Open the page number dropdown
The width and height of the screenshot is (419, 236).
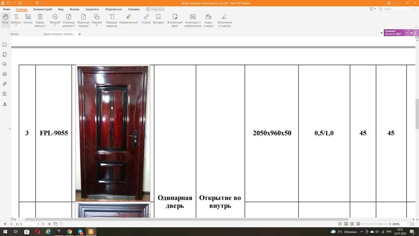click(x=38, y=224)
